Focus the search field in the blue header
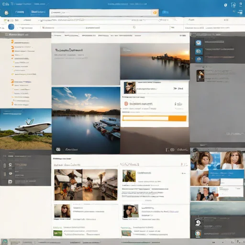The height and width of the screenshot is (245, 245). (x=100, y=12)
